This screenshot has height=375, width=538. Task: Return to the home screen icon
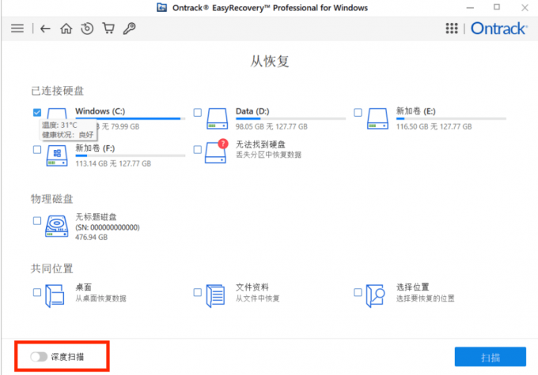pyautogui.click(x=66, y=28)
